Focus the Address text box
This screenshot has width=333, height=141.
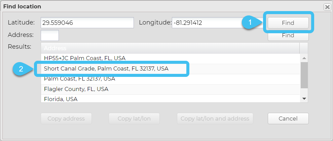coord(50,35)
